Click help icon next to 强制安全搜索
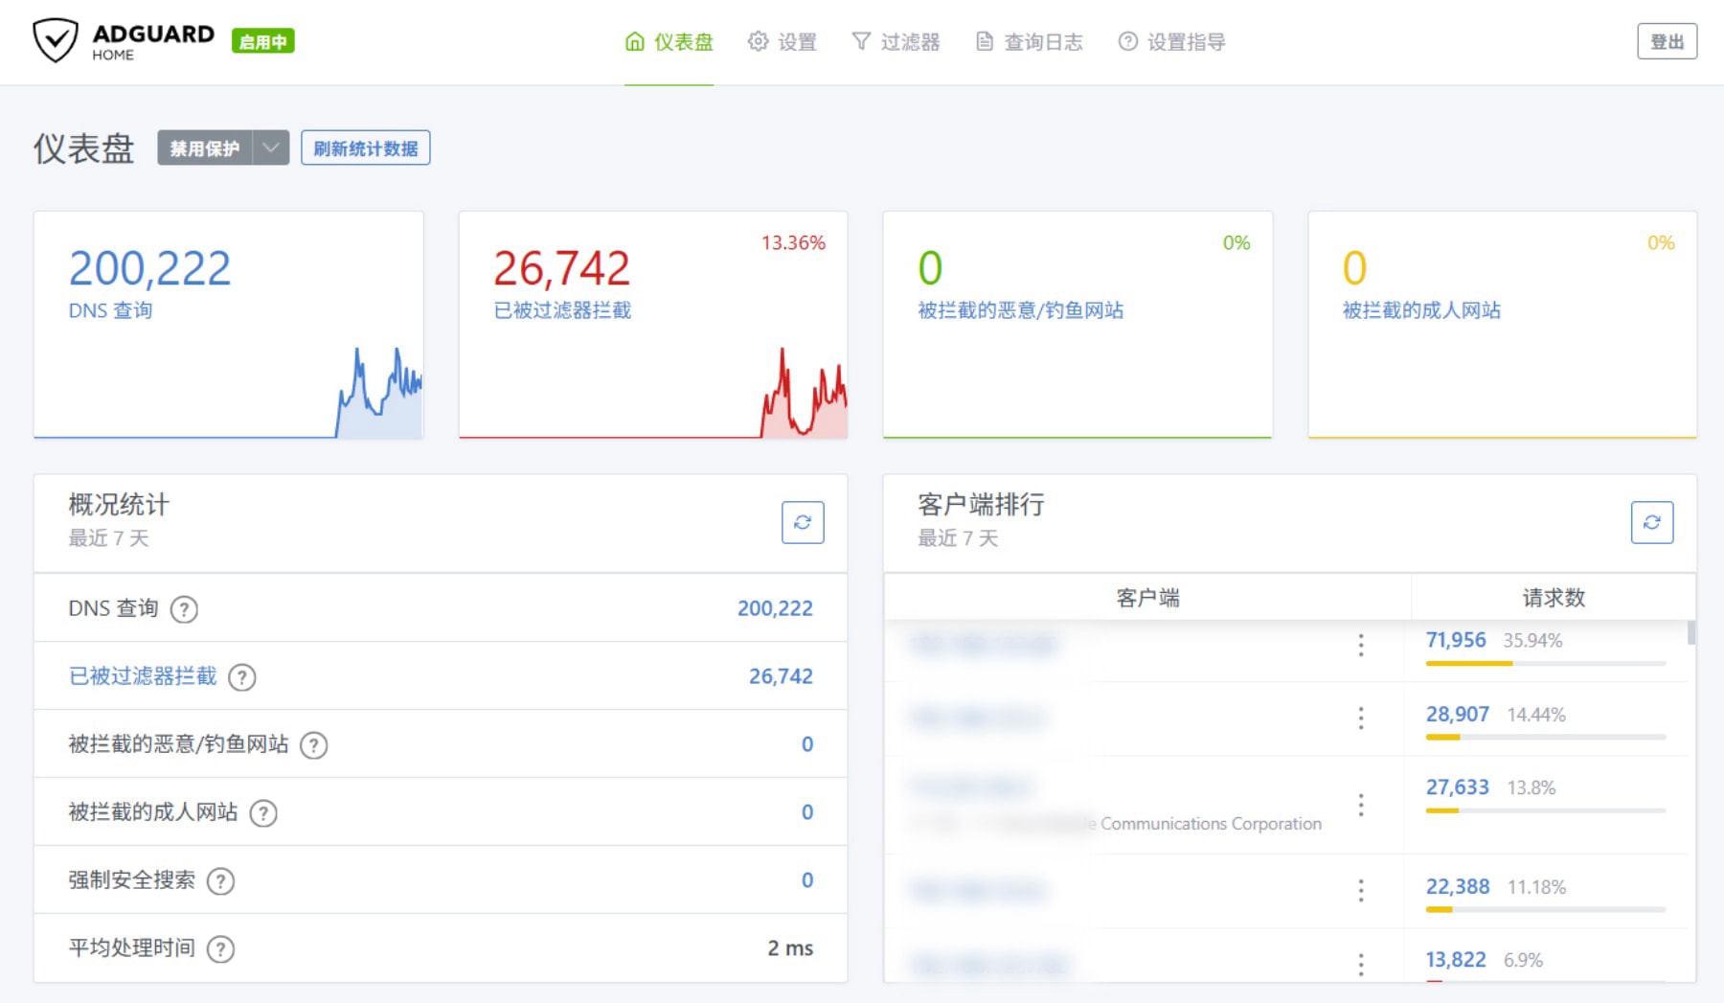 221,881
